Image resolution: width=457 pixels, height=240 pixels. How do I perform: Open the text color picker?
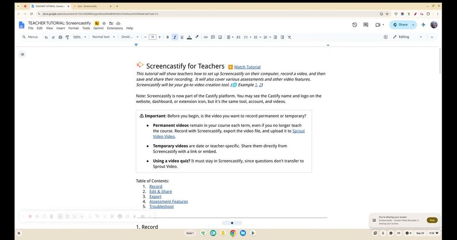189,37
